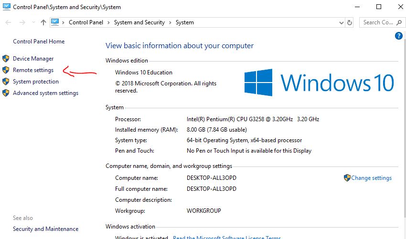
Task: Click the computer icon in the address bar
Action: [x=55, y=22]
